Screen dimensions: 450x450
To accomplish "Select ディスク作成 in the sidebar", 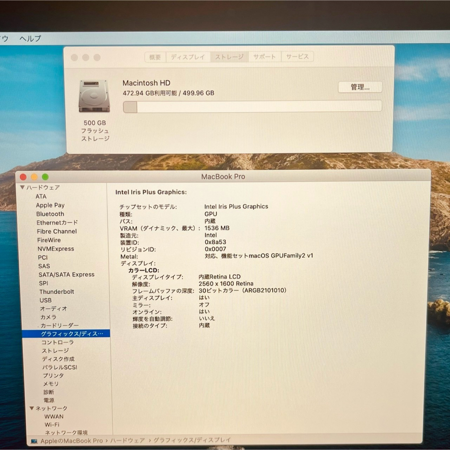I will [x=58, y=359].
